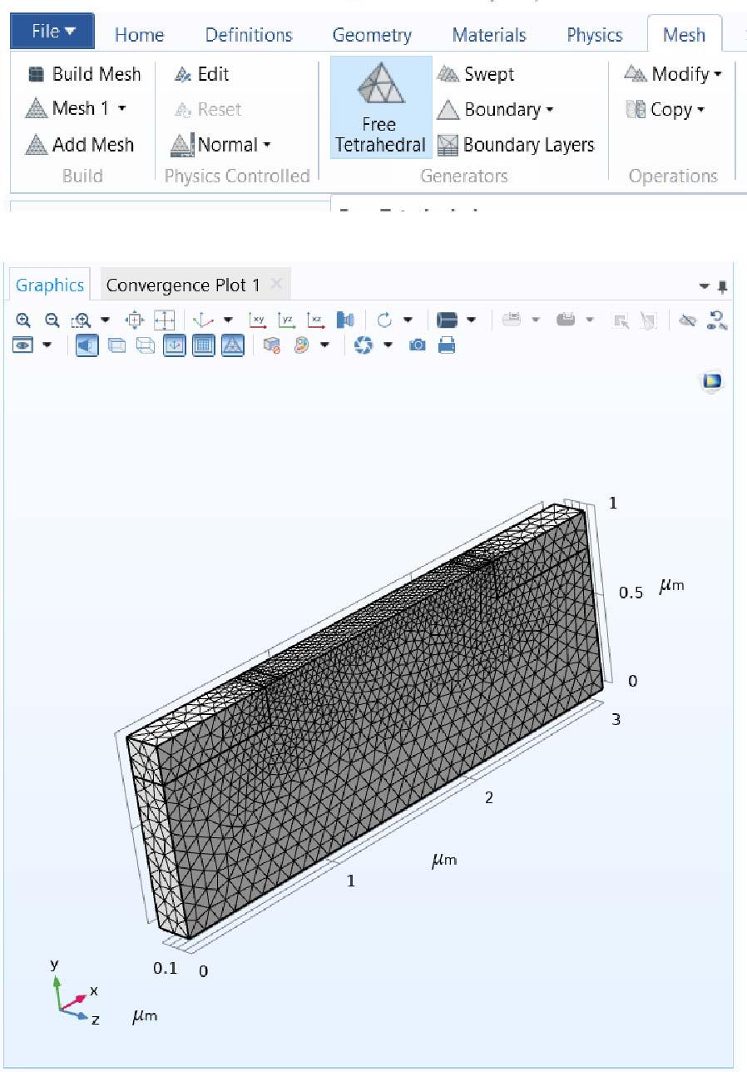
Task: Click the Go to Default View icon
Action: (203, 320)
